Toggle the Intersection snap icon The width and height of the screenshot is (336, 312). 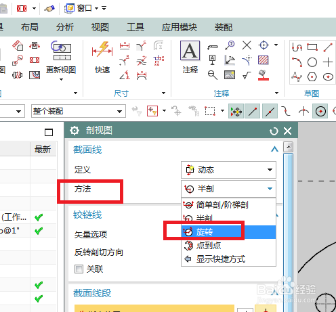303,111
